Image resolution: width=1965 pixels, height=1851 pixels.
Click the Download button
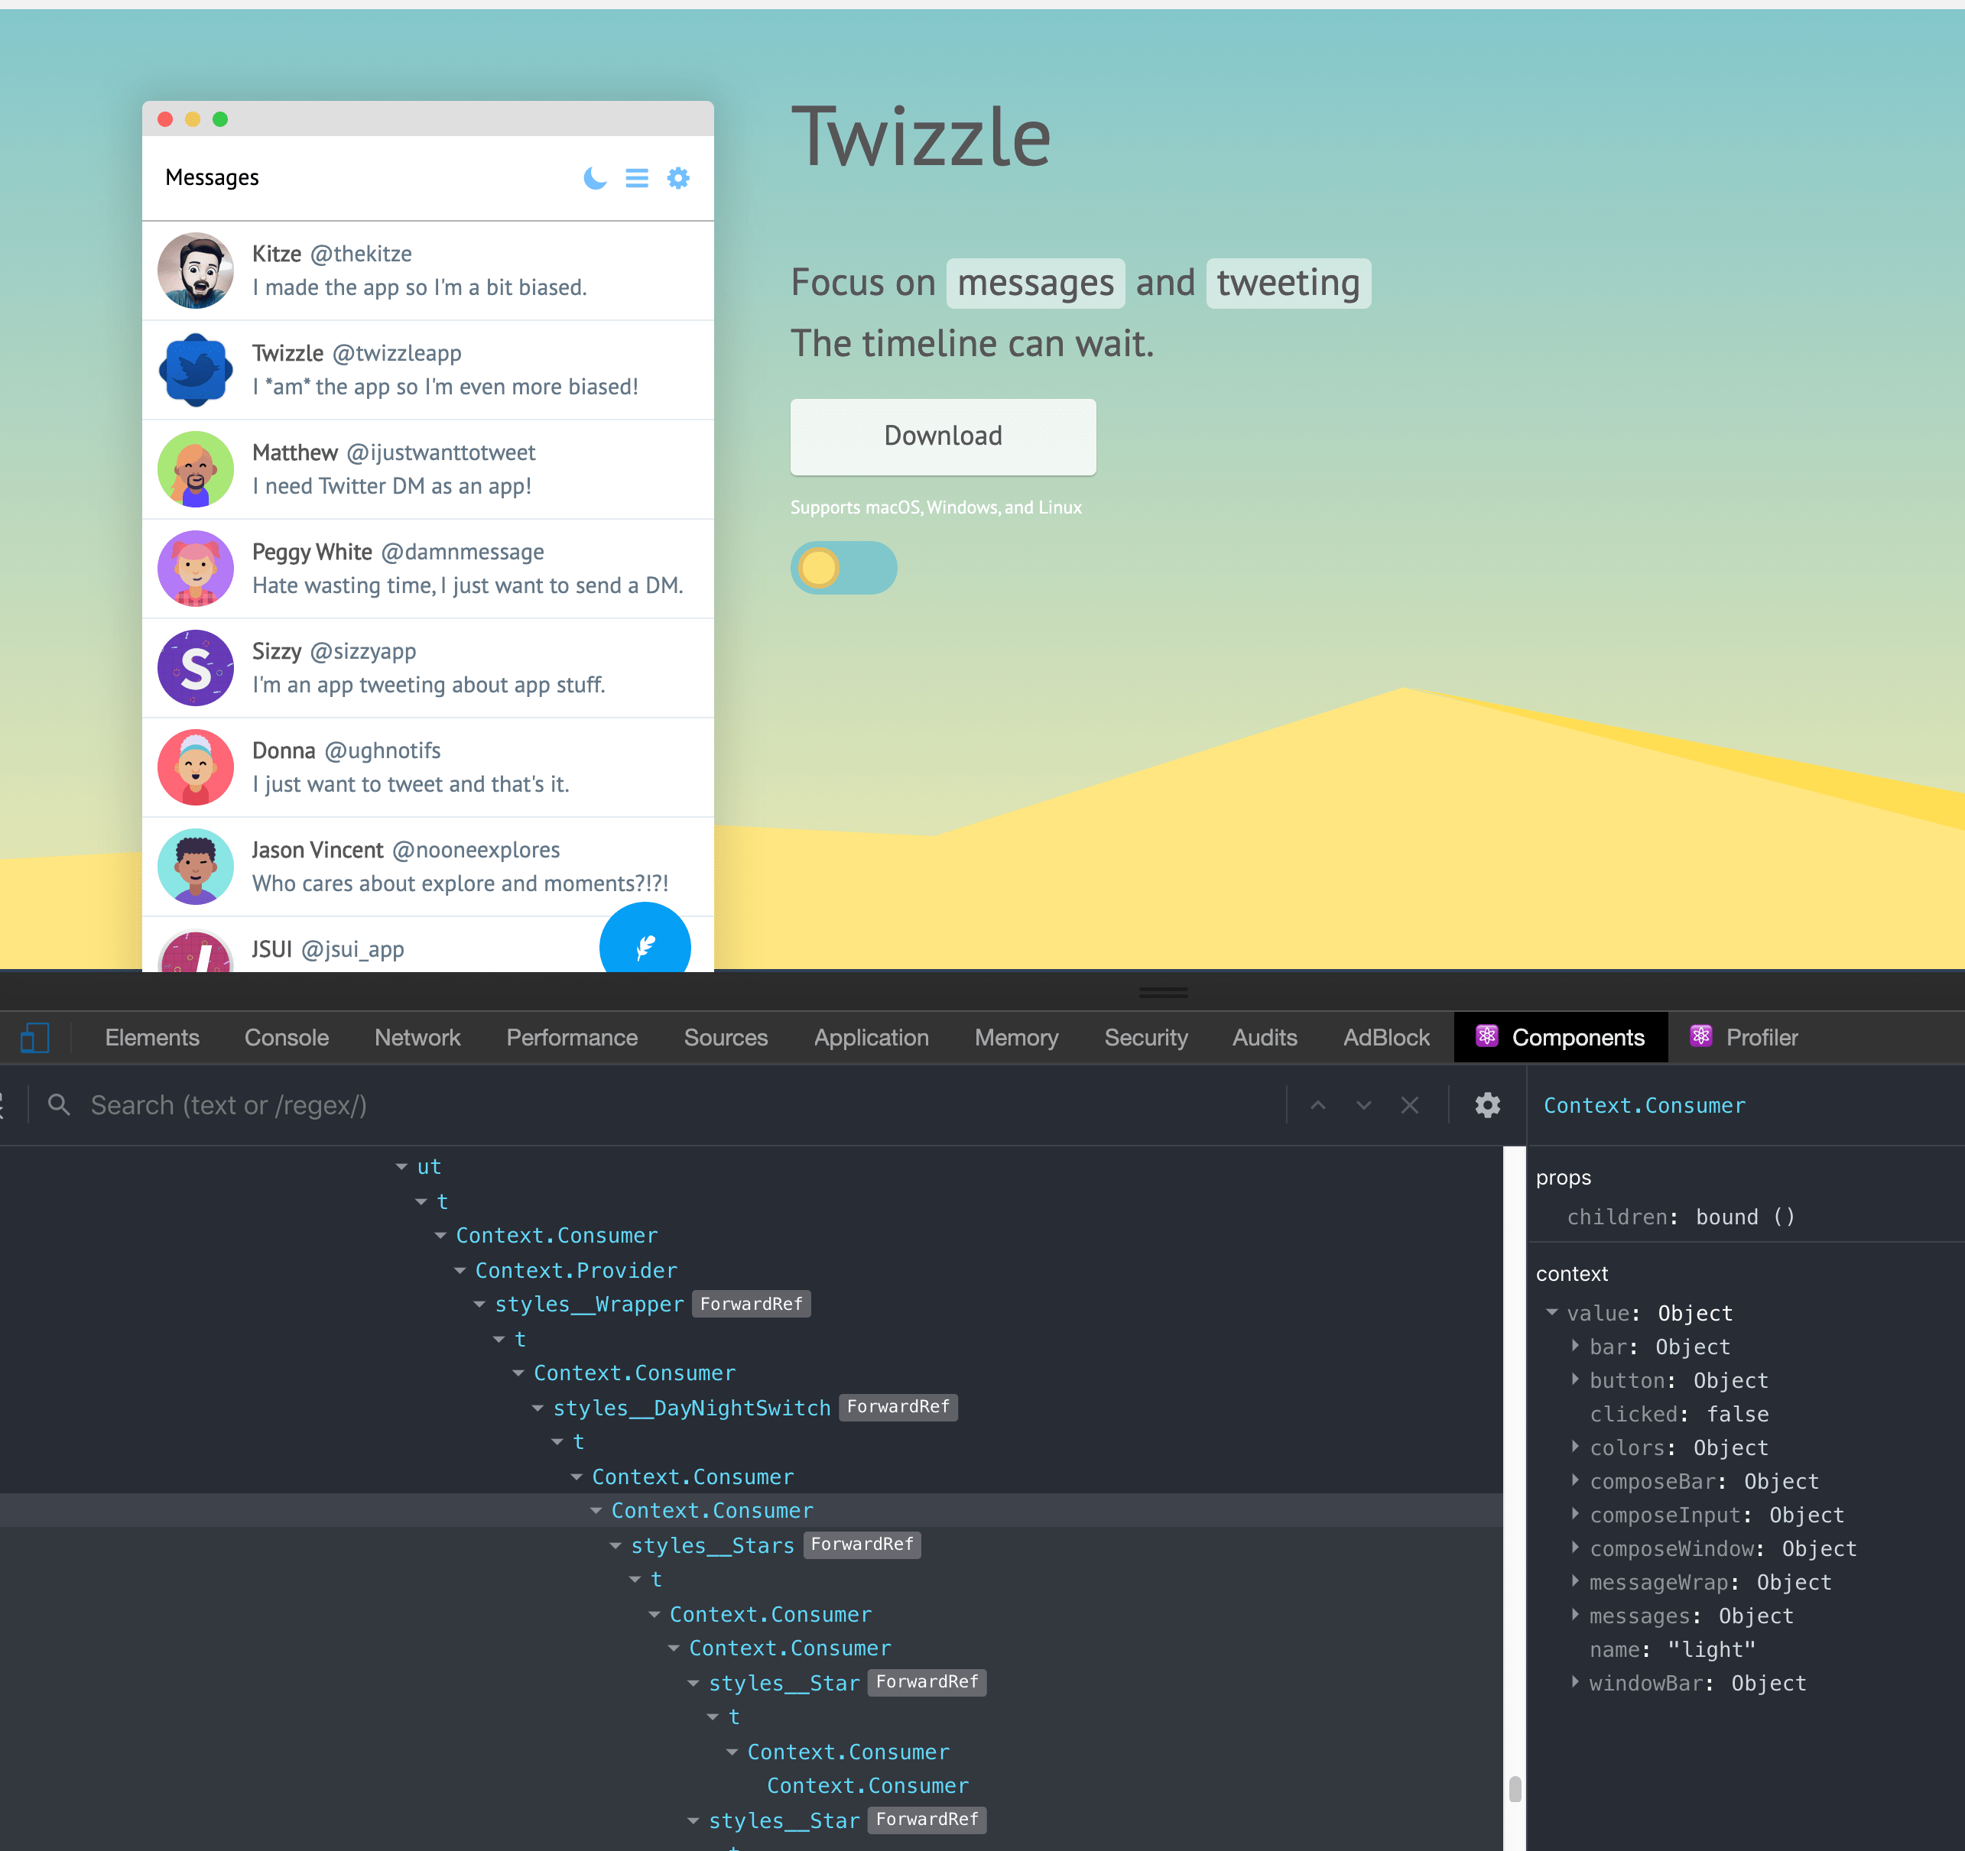click(944, 435)
